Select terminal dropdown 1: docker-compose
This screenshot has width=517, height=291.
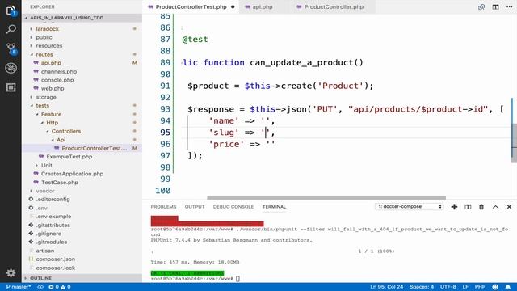click(409, 207)
